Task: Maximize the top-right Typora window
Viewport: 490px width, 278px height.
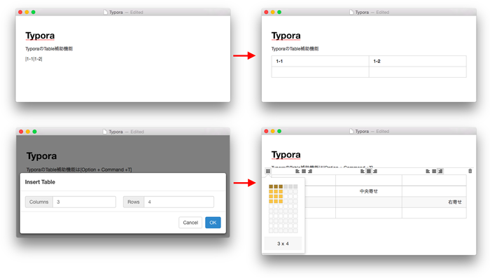Action: [279, 12]
